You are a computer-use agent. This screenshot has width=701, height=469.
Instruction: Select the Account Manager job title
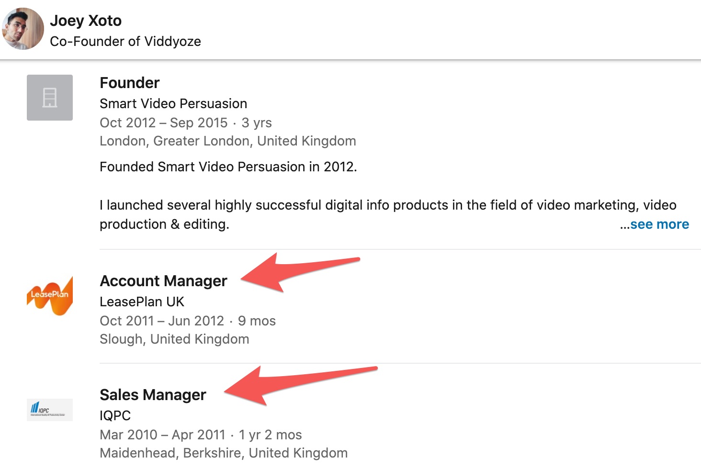tap(163, 281)
